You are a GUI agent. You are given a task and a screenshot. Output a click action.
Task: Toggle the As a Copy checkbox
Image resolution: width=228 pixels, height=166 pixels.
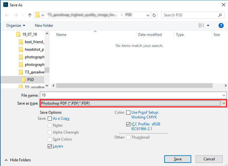(x=50, y=118)
